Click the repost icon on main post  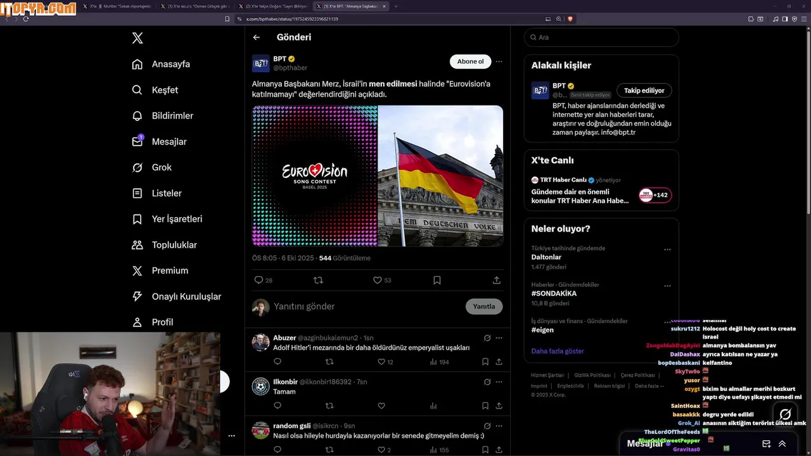point(318,280)
